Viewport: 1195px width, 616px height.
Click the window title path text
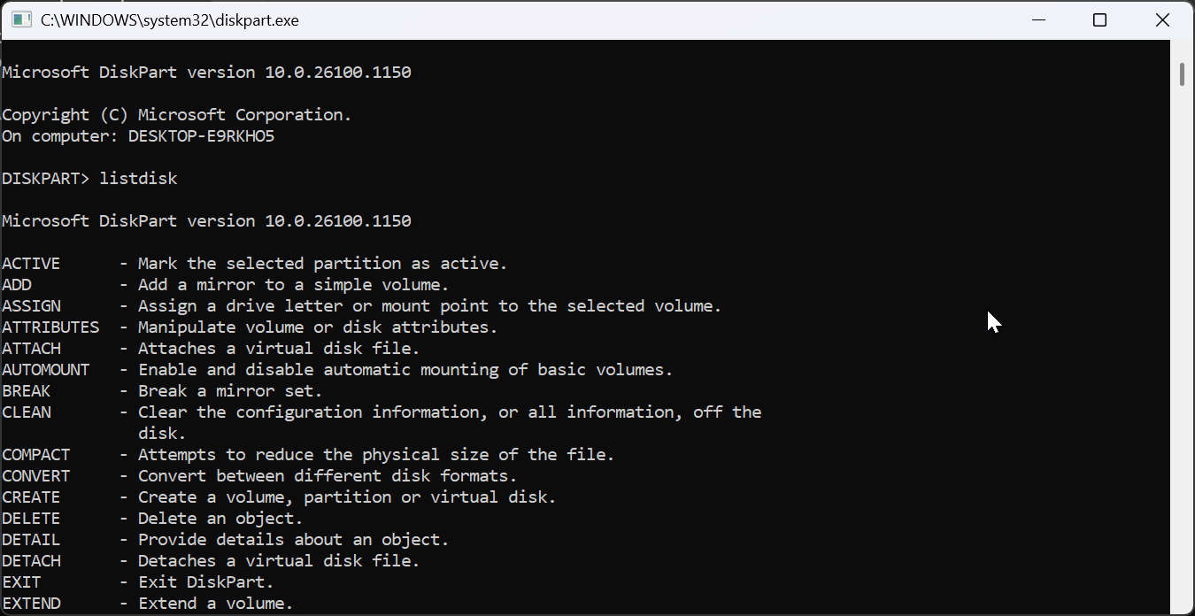pos(170,19)
